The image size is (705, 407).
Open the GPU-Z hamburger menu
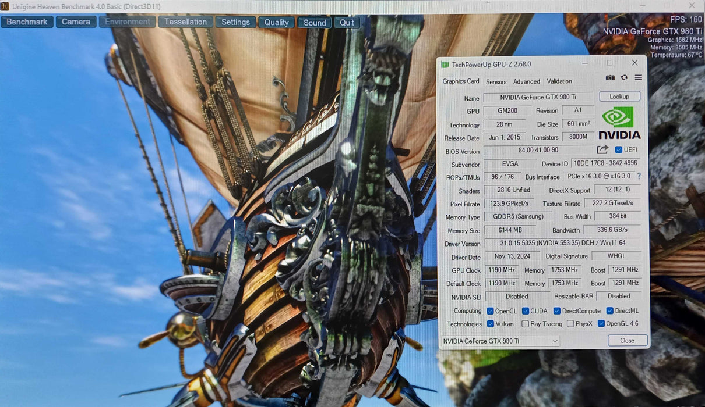(639, 78)
